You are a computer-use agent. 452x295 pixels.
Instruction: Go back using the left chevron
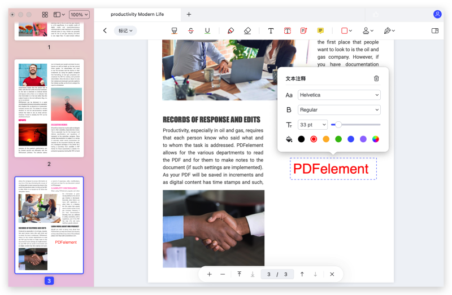pyautogui.click(x=105, y=30)
